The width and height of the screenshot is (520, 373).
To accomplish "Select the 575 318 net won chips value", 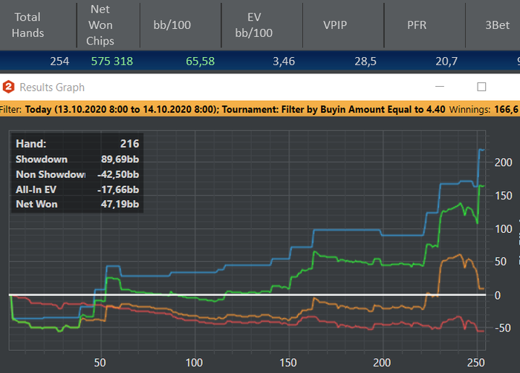I will point(112,62).
